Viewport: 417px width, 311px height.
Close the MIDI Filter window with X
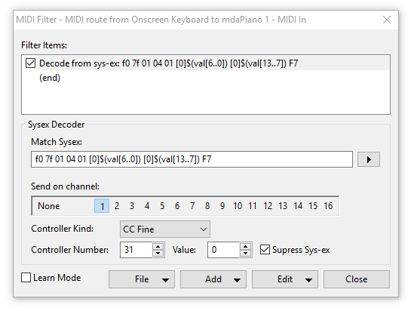tap(386, 20)
